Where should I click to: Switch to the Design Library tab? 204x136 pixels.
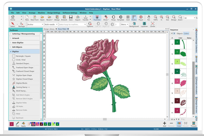49,29
